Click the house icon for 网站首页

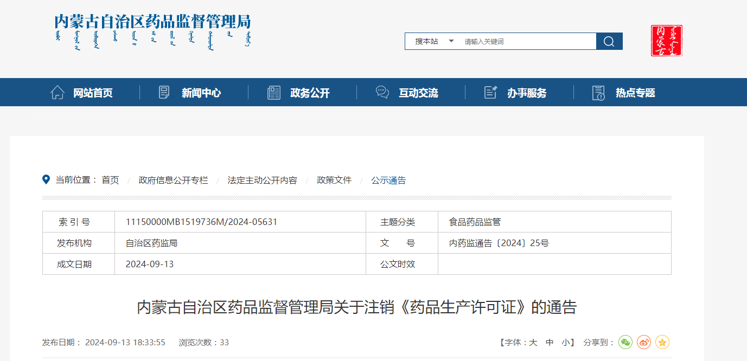[x=58, y=93]
